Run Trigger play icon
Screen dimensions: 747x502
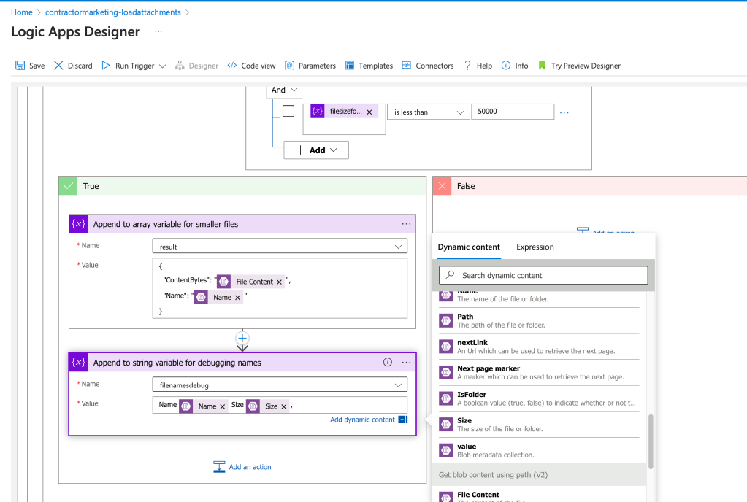pos(106,66)
